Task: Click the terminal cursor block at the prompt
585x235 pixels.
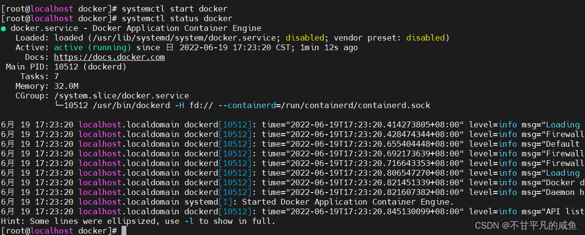Action: 124,231
